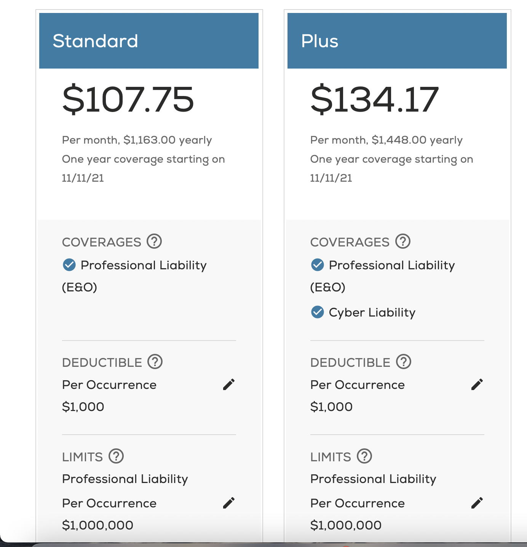The width and height of the screenshot is (527, 547).
Task: Click the $134.17 Plus monthly price
Action: pos(375,100)
